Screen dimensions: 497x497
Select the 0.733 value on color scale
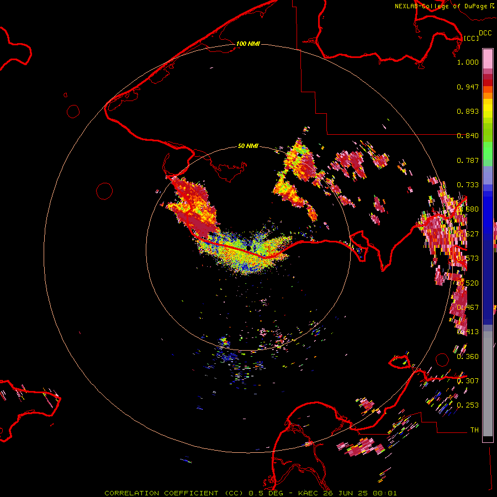(x=468, y=185)
